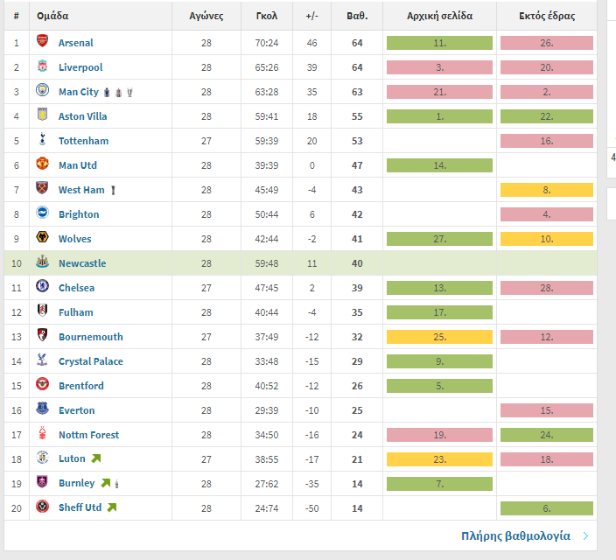The height and width of the screenshot is (560, 616).
Task: Click the green promoted arrow beside Luton
Action: [96, 458]
